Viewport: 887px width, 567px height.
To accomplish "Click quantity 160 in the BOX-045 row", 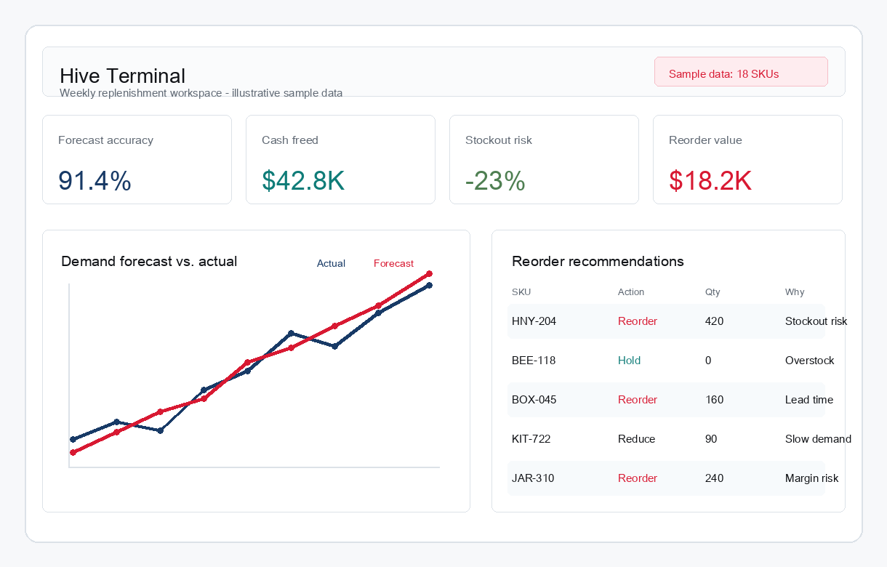I will click(714, 400).
